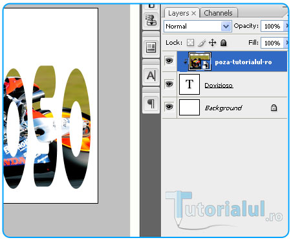Image resolution: width=291 pixels, height=240 pixels.
Task: Hide the poza-tutorialul-ro layer
Action: [x=169, y=61]
